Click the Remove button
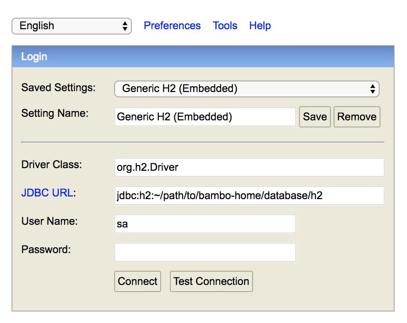Screen dimensions: 407x323 pyautogui.click(x=357, y=117)
